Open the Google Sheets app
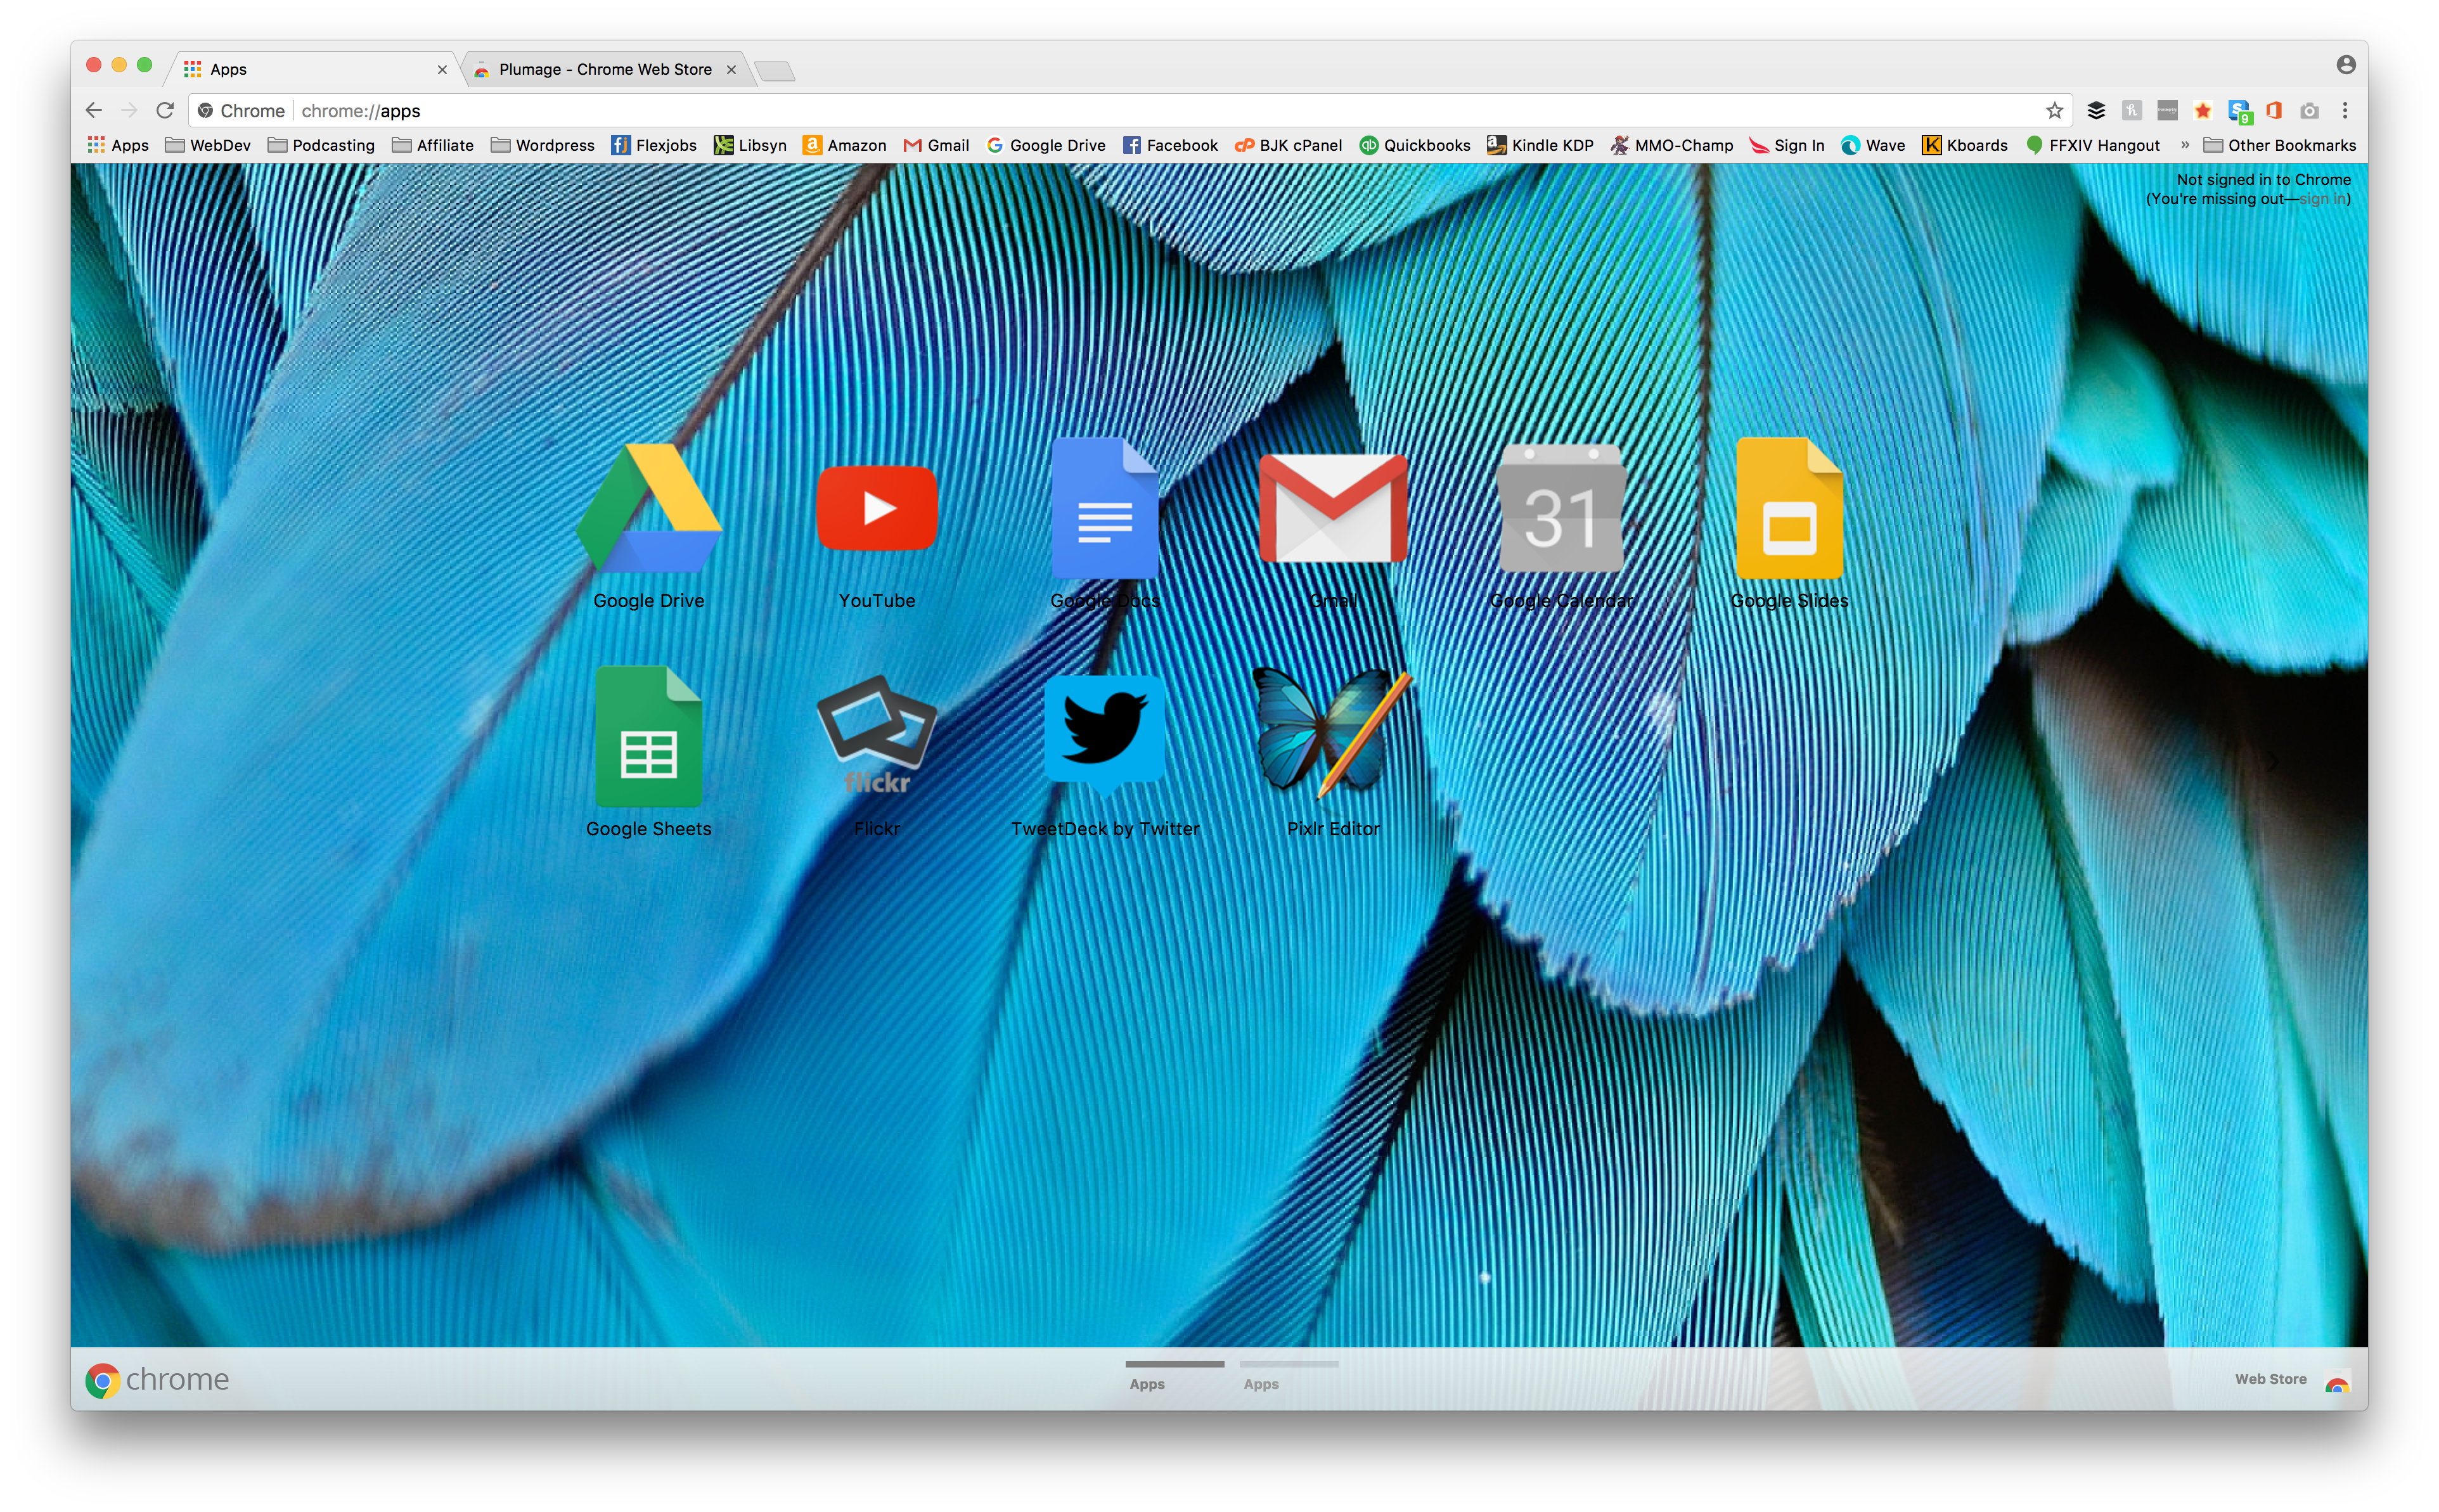This screenshot has height=1512, width=2439. coord(648,737)
